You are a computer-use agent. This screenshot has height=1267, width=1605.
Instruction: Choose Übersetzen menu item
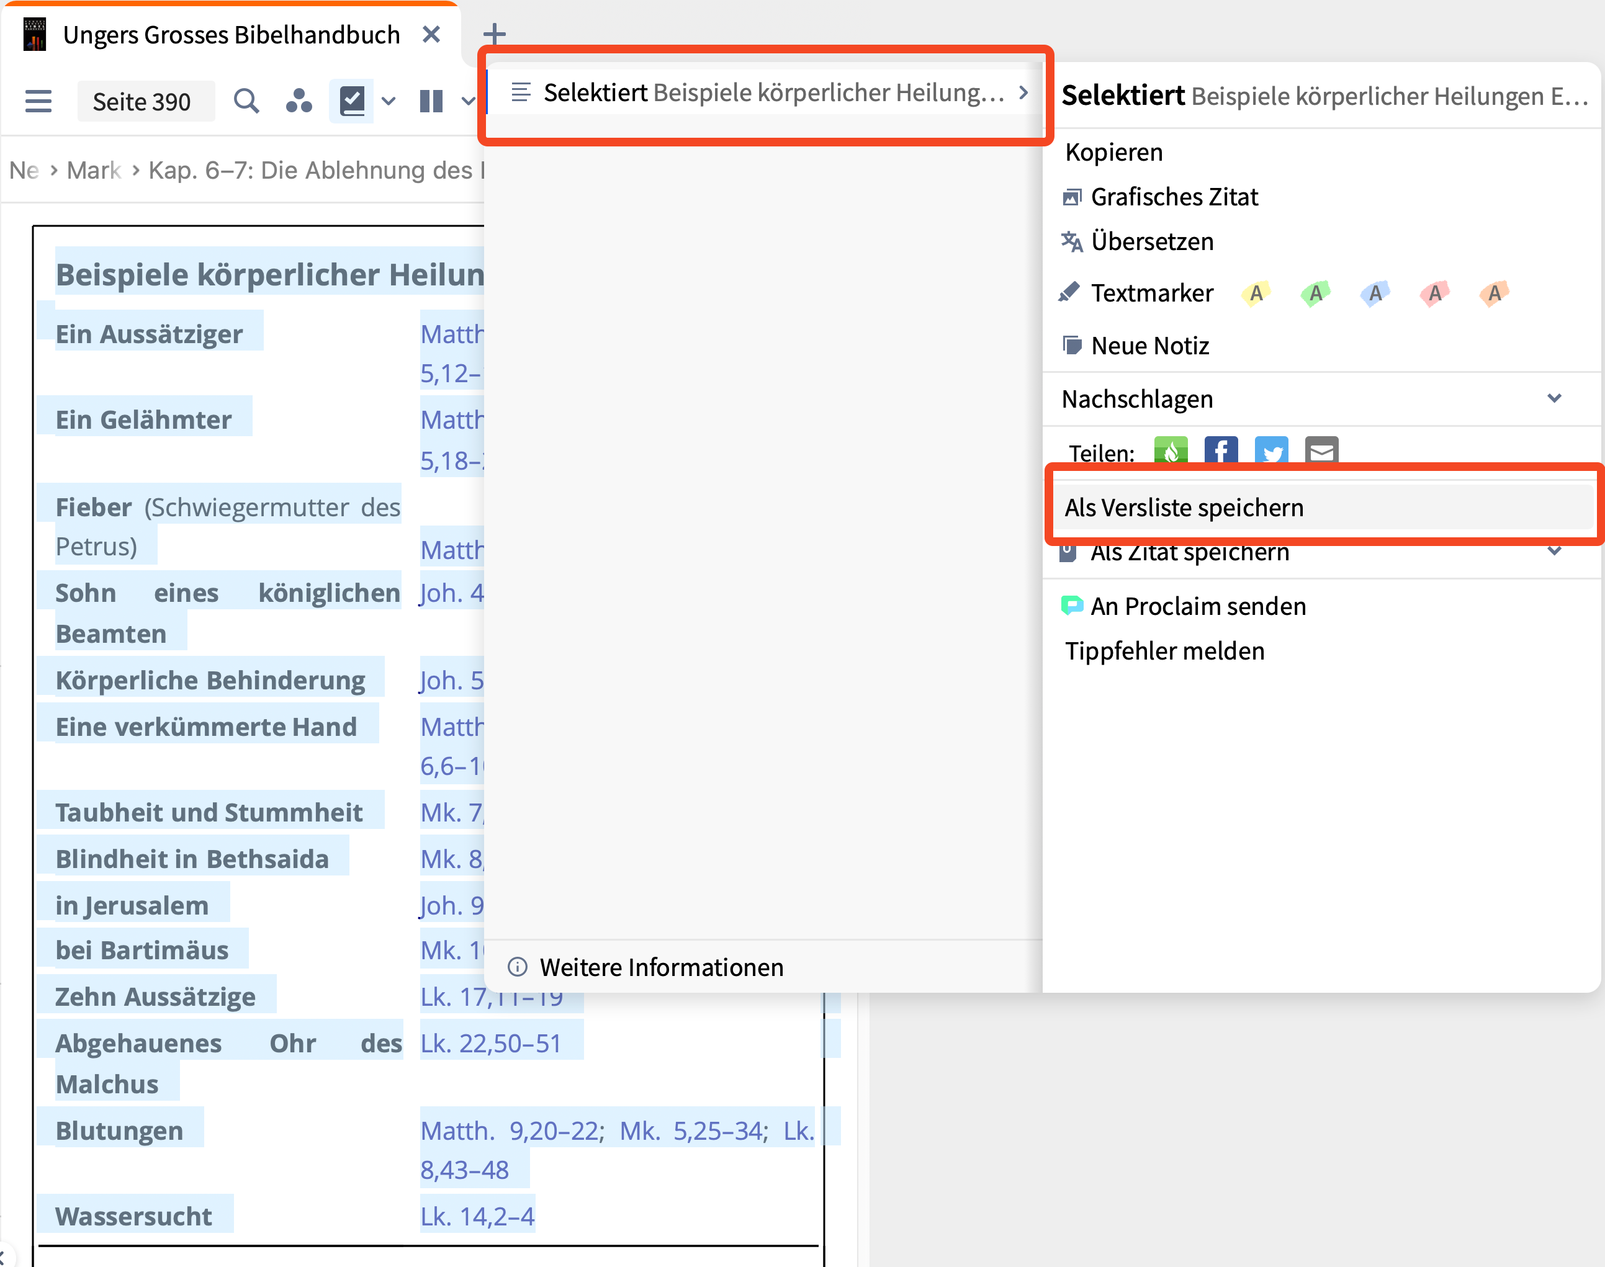1153,241
